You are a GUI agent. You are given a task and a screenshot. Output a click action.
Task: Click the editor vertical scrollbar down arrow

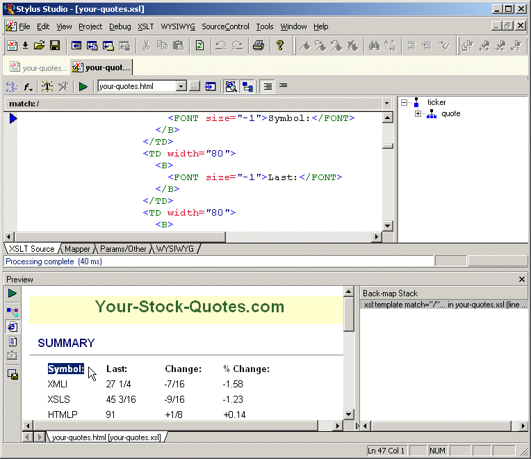388,226
